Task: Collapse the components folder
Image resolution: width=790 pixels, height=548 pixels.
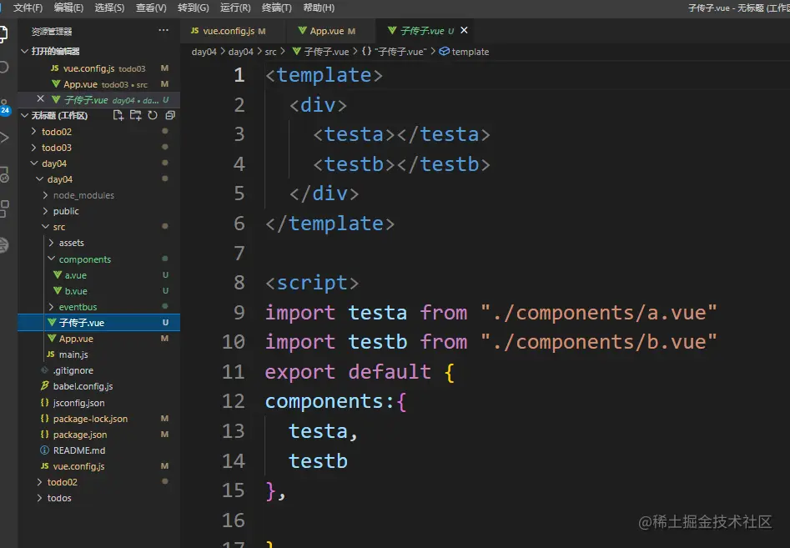Action: click(x=51, y=259)
